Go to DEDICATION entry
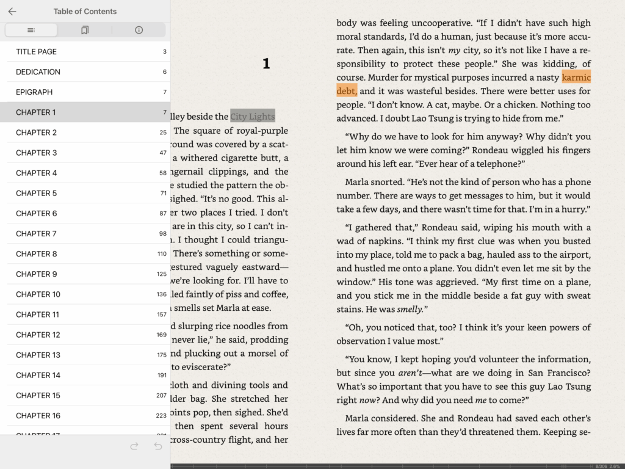 85,72
